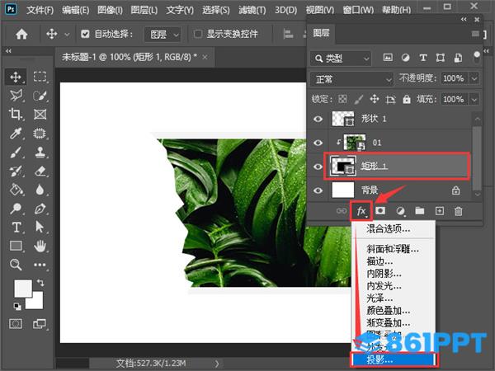Viewport: 495px width, 371px height.
Task: Select the Move tool in toolbox
Action: (x=16, y=77)
